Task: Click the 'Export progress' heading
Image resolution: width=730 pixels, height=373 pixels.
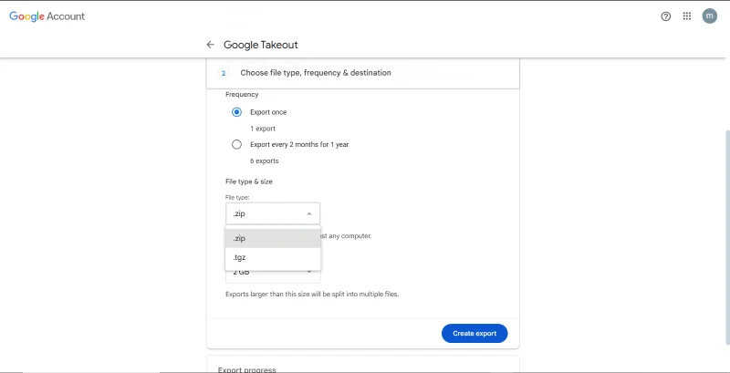Action: pyautogui.click(x=246, y=369)
